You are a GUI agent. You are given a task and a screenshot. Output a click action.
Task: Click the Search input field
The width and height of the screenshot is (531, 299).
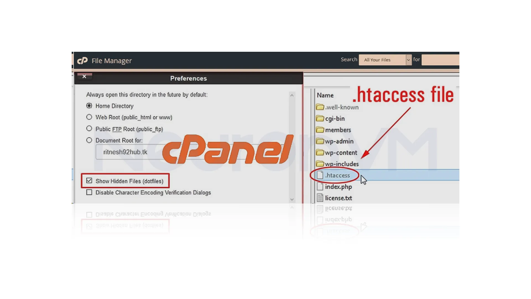pyautogui.click(x=440, y=60)
